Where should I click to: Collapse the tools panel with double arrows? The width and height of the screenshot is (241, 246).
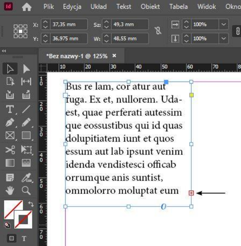[4, 51]
